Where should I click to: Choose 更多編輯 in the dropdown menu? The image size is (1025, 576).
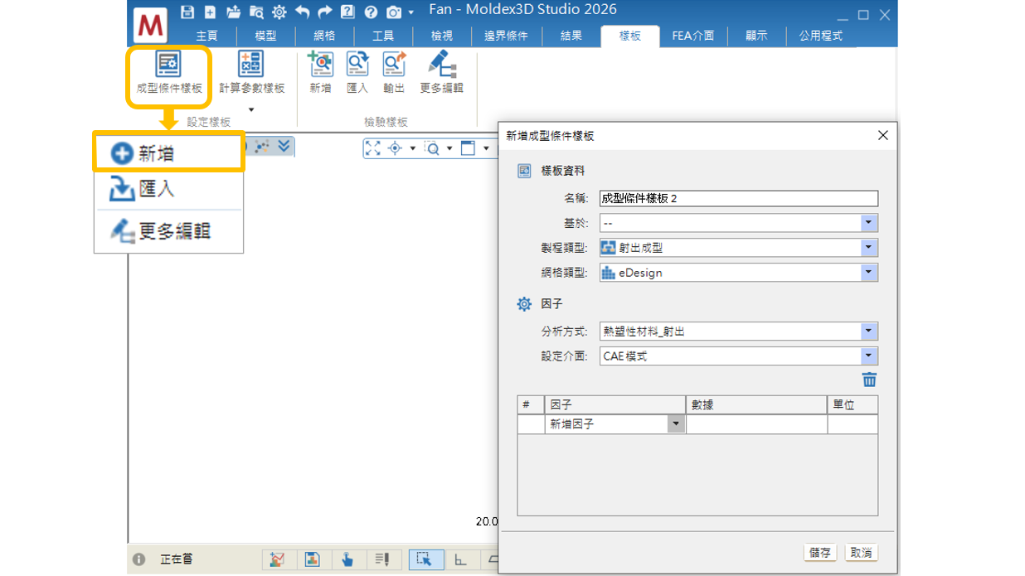168,231
